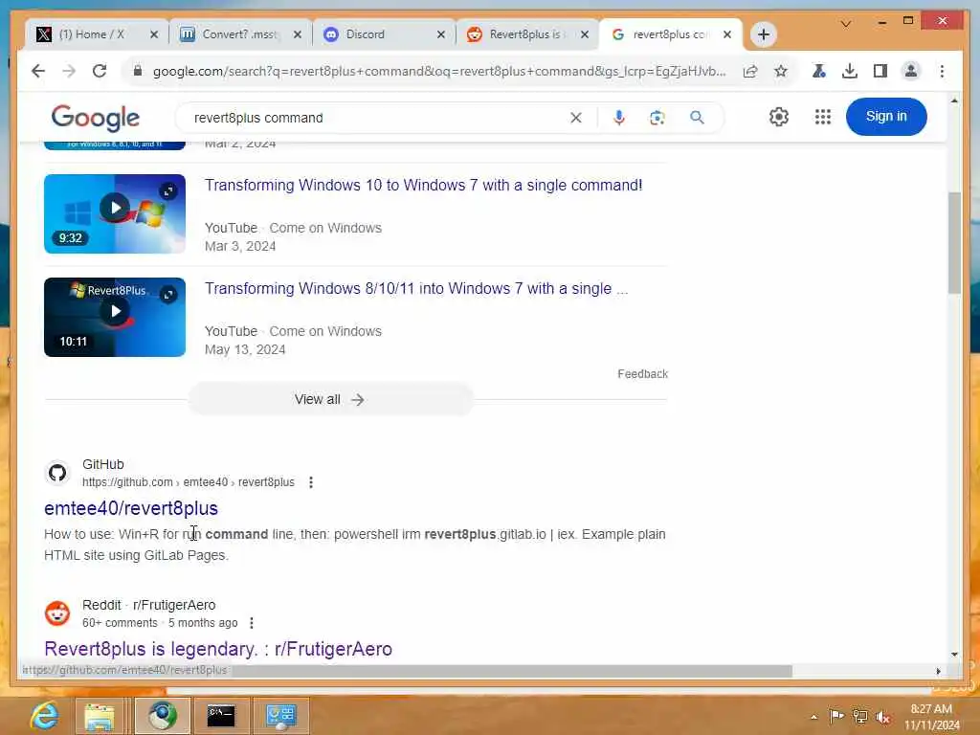This screenshot has height=735, width=980.
Task: Click the github.com › emtee40 › revert8plus breadcrumb
Action: point(189,482)
